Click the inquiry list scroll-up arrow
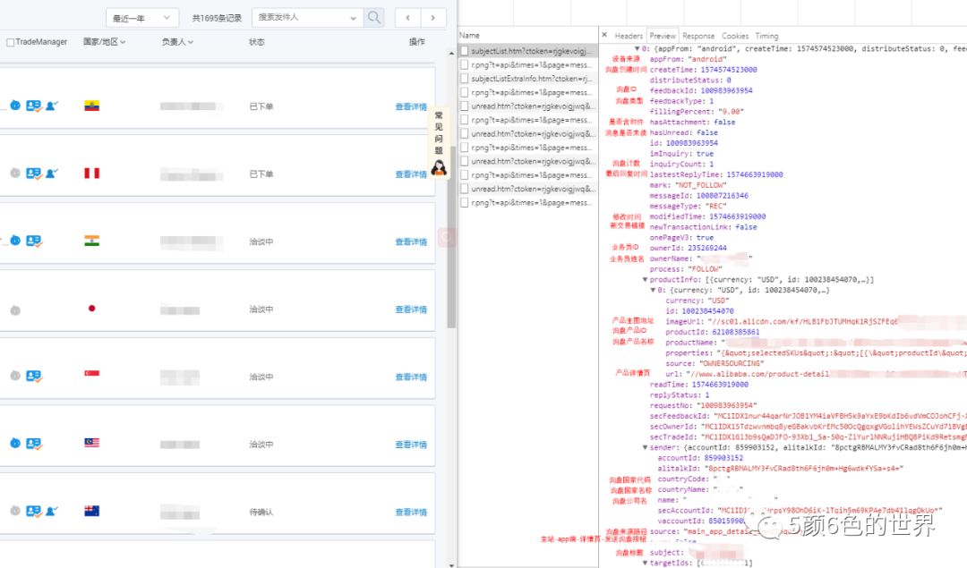 click(x=452, y=54)
